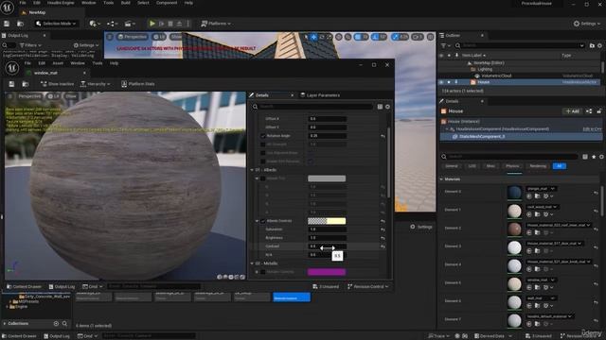Browse to window_mat asset in Content Browser

26,84
